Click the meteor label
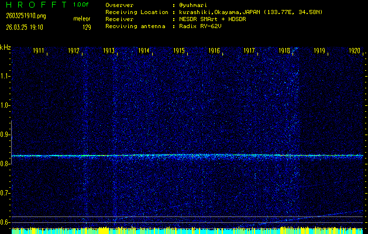 coord(82,19)
